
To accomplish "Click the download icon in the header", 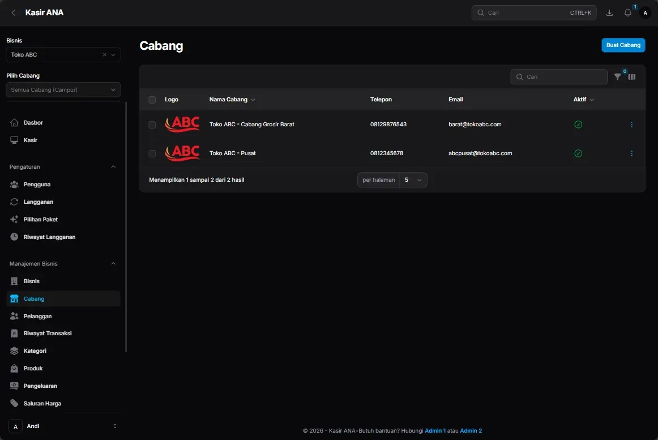I will 610,12.
